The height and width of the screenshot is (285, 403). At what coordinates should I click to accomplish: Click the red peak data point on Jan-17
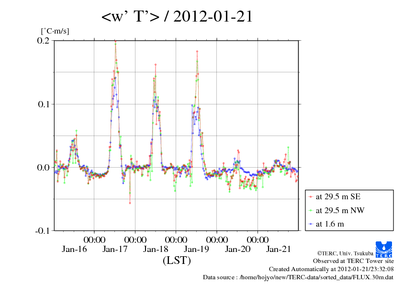tap(115, 41)
